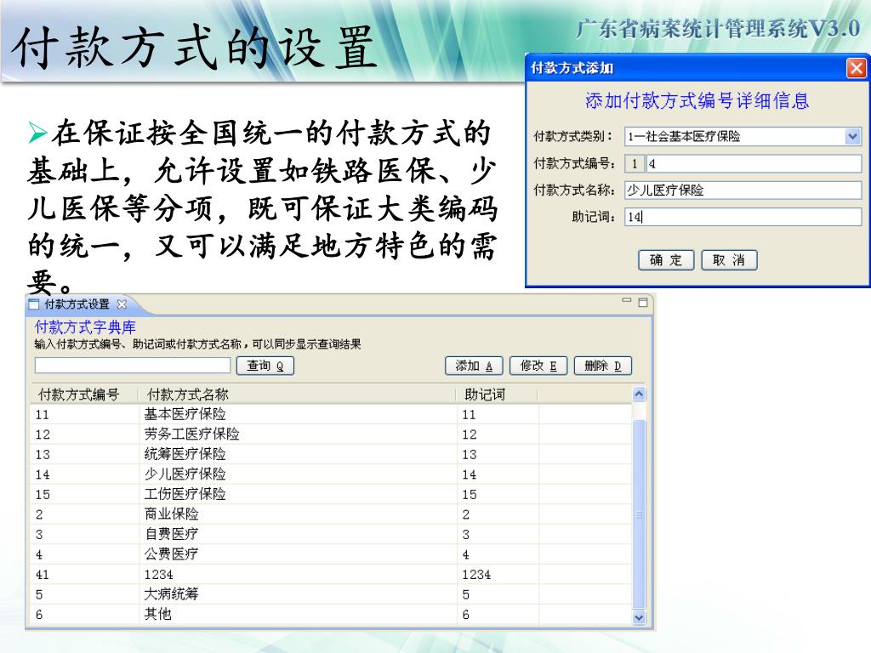Select the row 商业保险
Screen dimensions: 871x653
click(x=331, y=514)
